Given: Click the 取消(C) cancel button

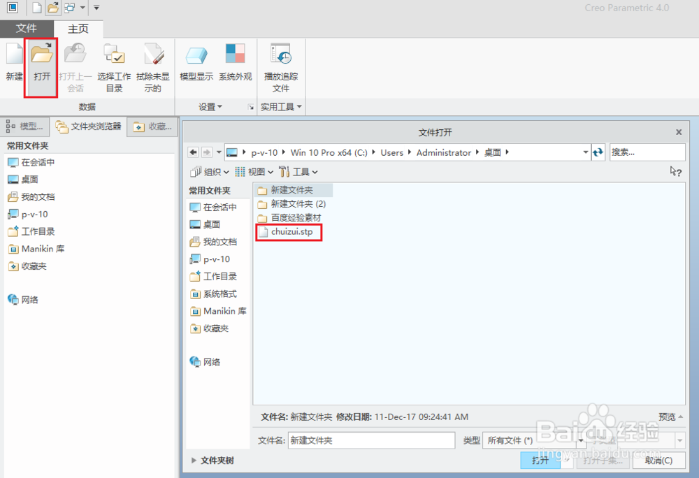Looking at the screenshot, I should (x=658, y=461).
